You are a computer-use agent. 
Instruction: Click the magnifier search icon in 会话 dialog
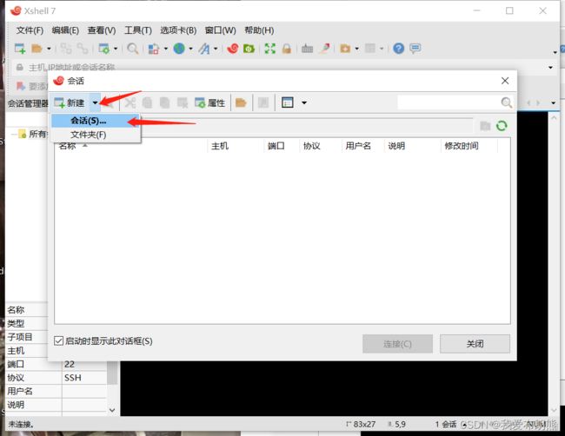click(x=506, y=102)
